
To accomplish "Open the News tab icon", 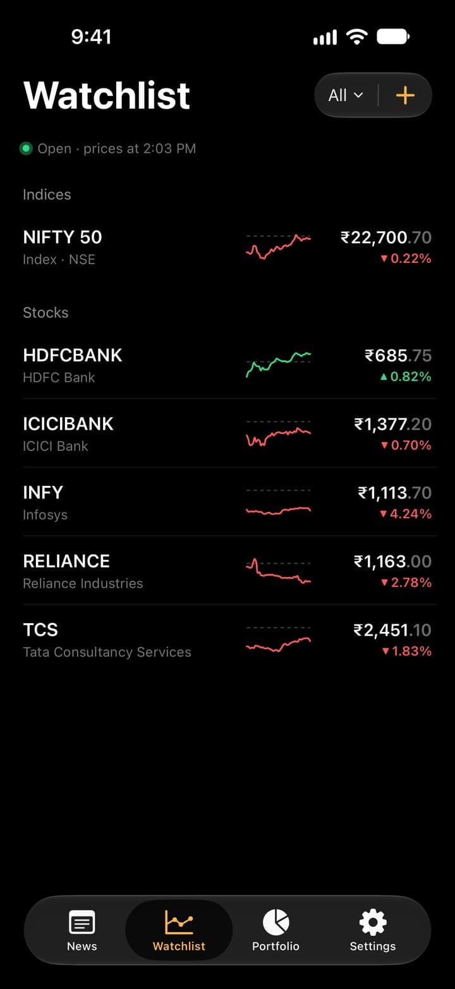I will (x=82, y=923).
